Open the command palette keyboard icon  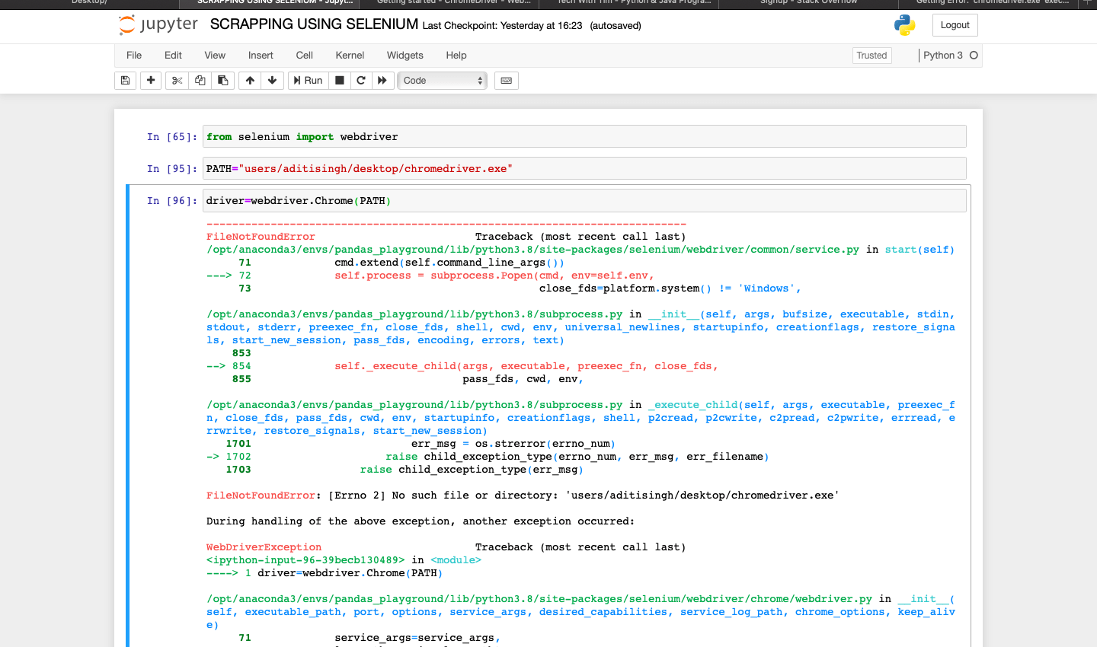coord(507,81)
